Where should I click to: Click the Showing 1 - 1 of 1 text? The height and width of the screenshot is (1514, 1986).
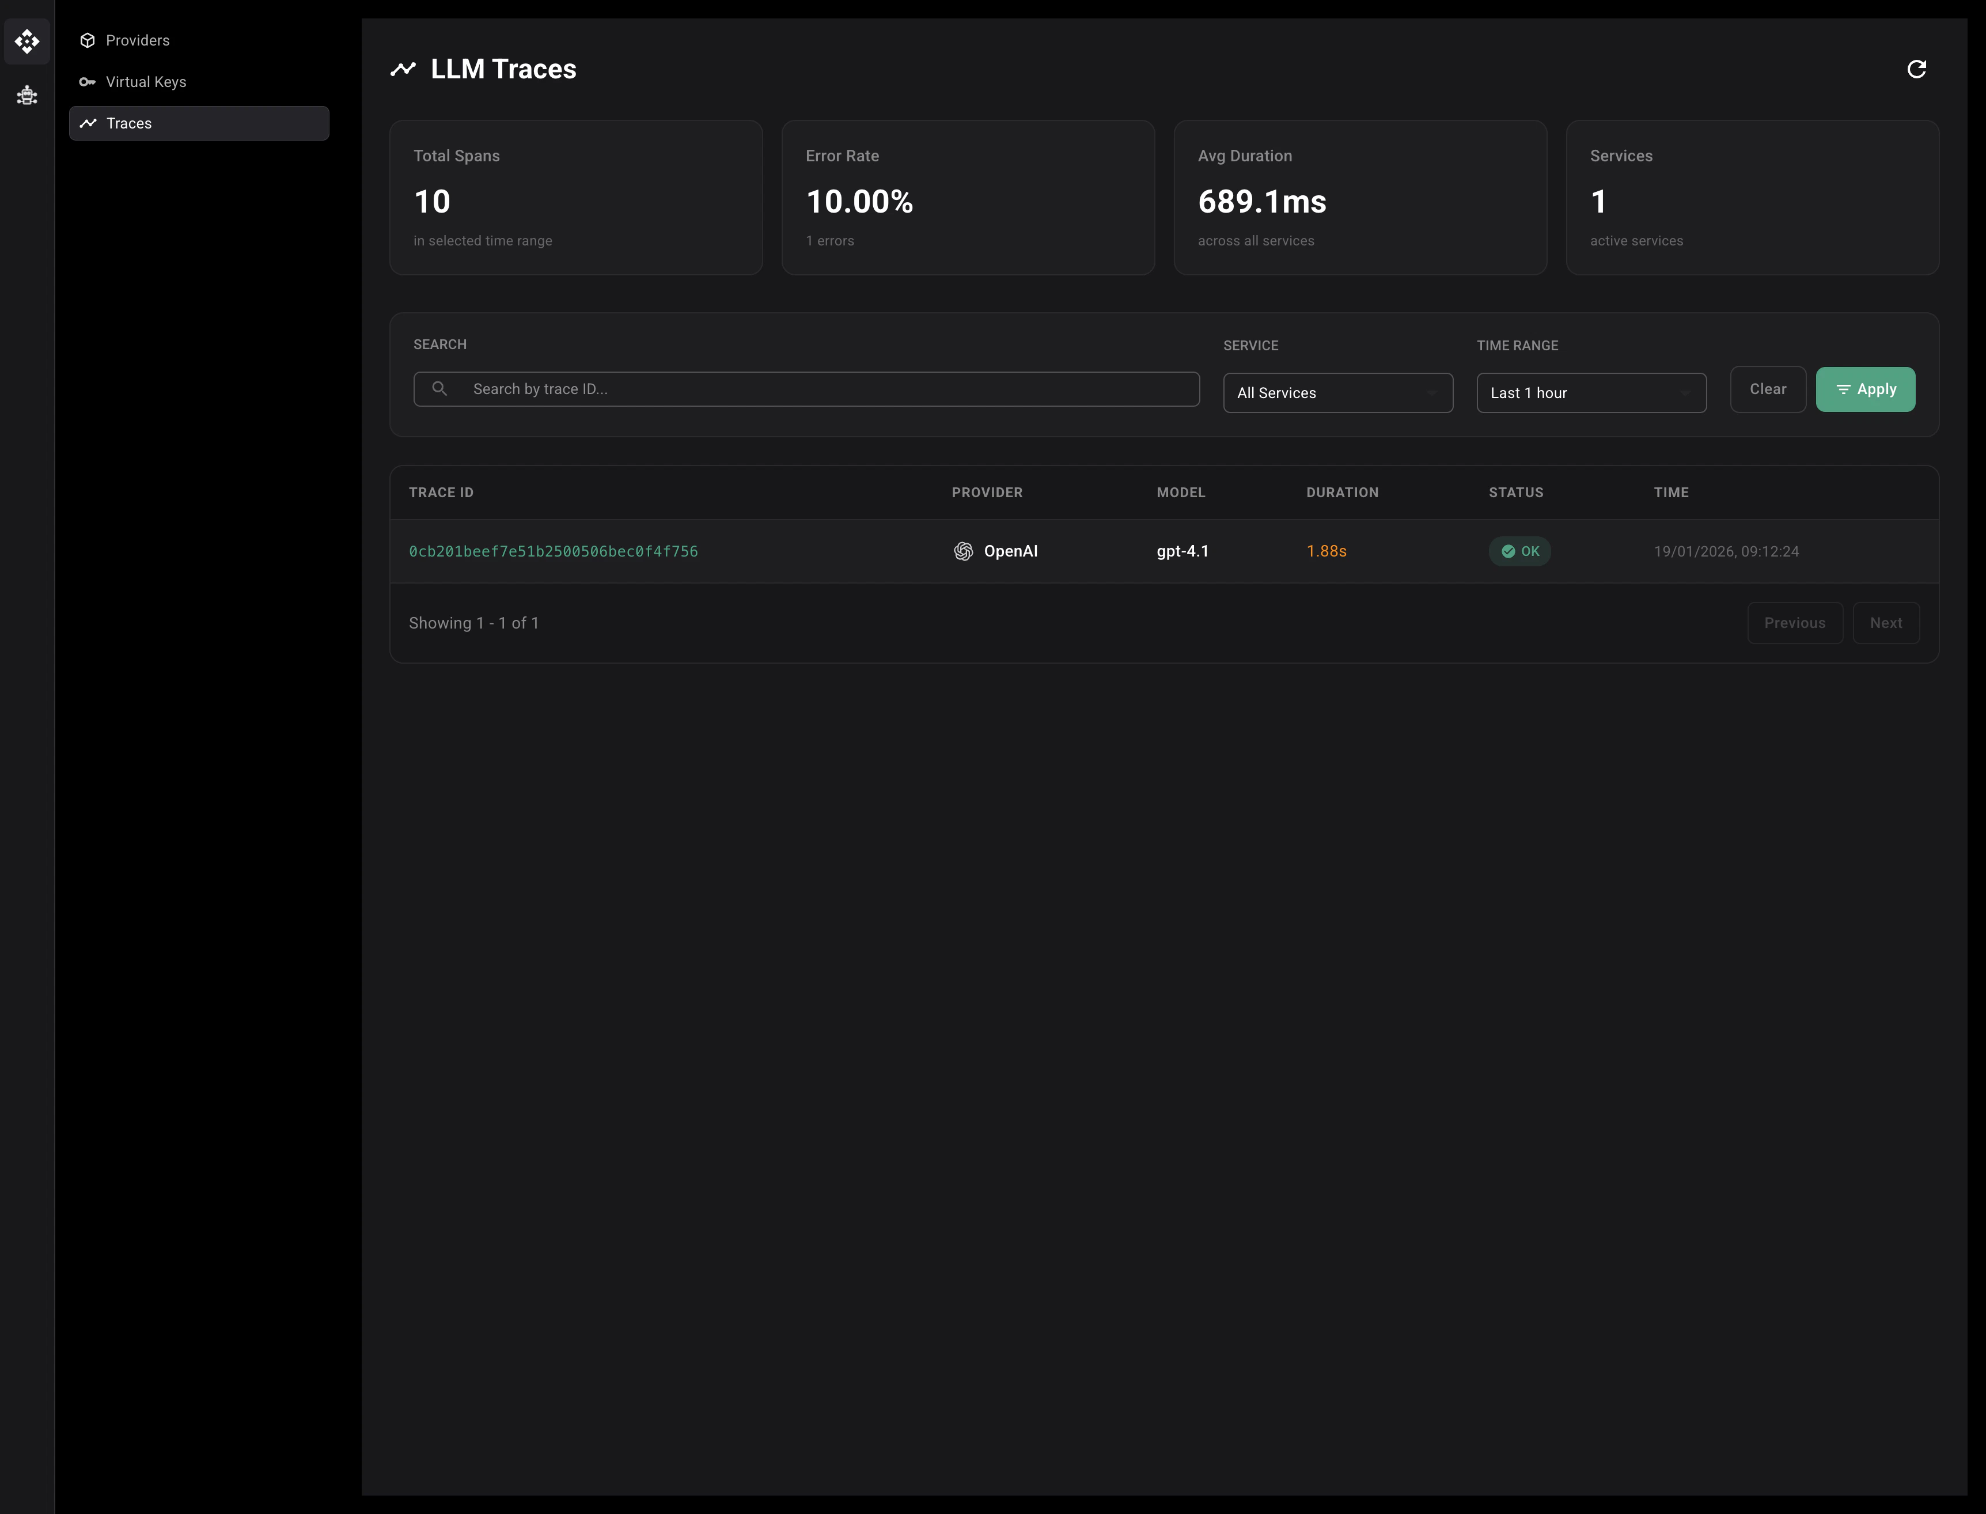474,623
